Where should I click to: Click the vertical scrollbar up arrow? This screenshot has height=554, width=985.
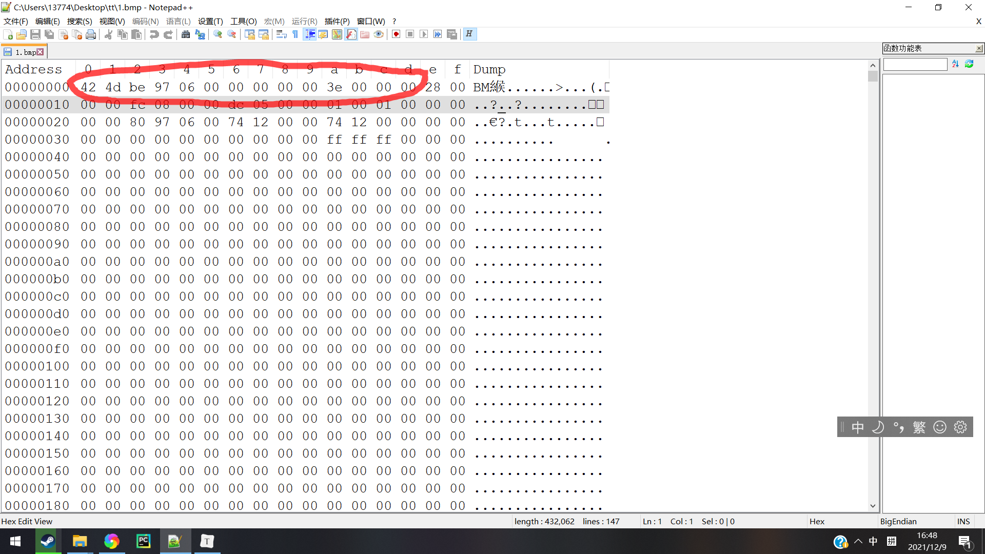click(873, 65)
